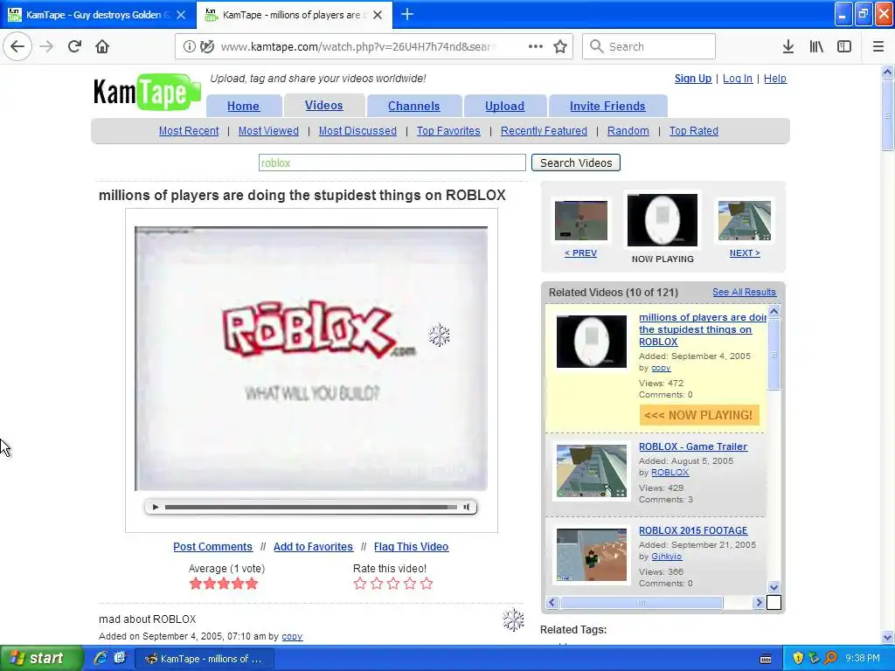Click See All Results link
The width and height of the screenshot is (895, 671).
point(744,292)
